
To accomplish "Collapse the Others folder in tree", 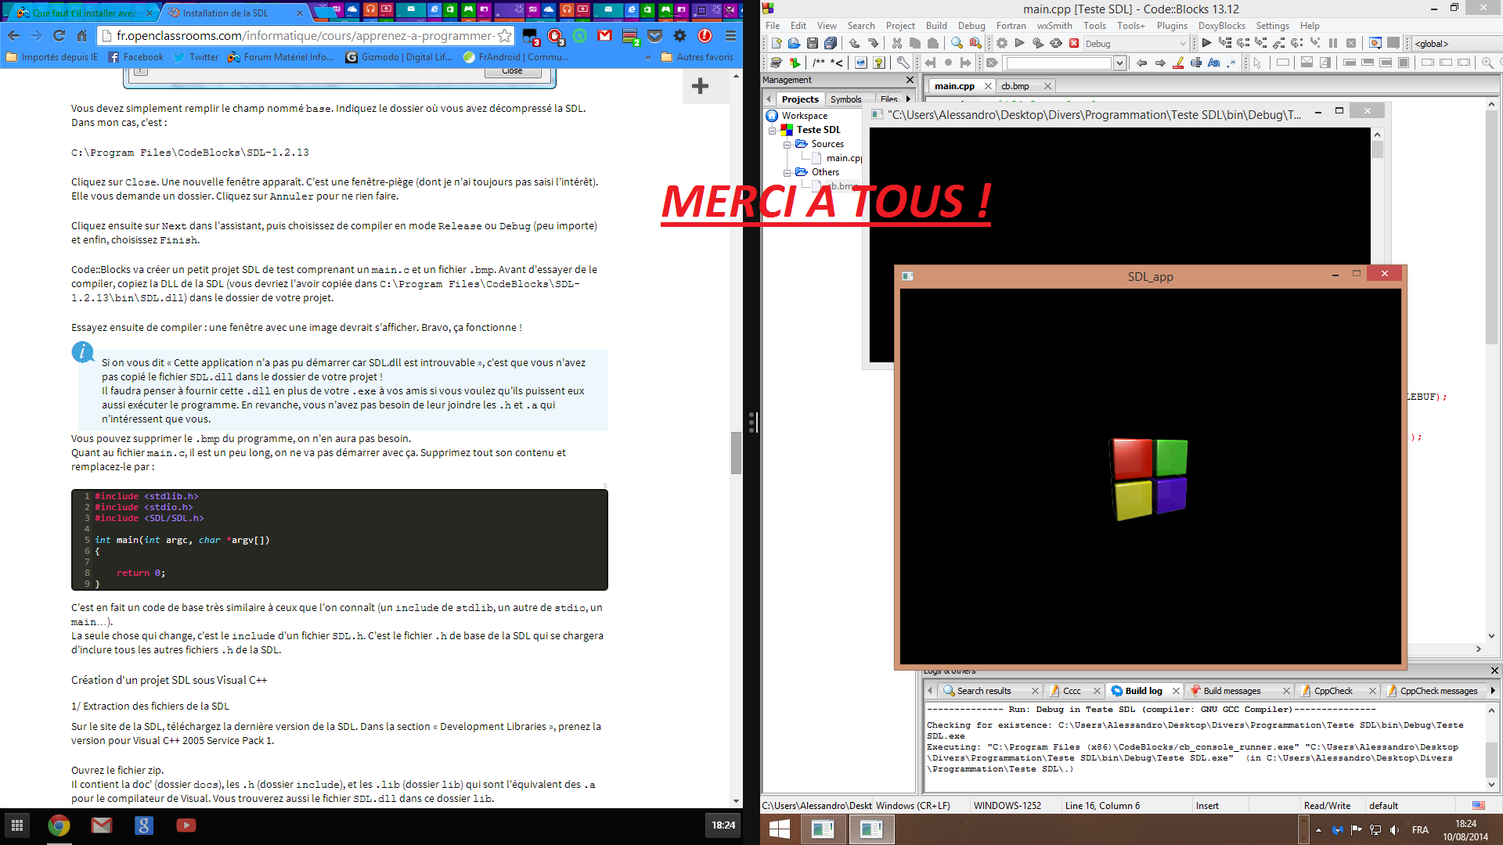I will [787, 172].
